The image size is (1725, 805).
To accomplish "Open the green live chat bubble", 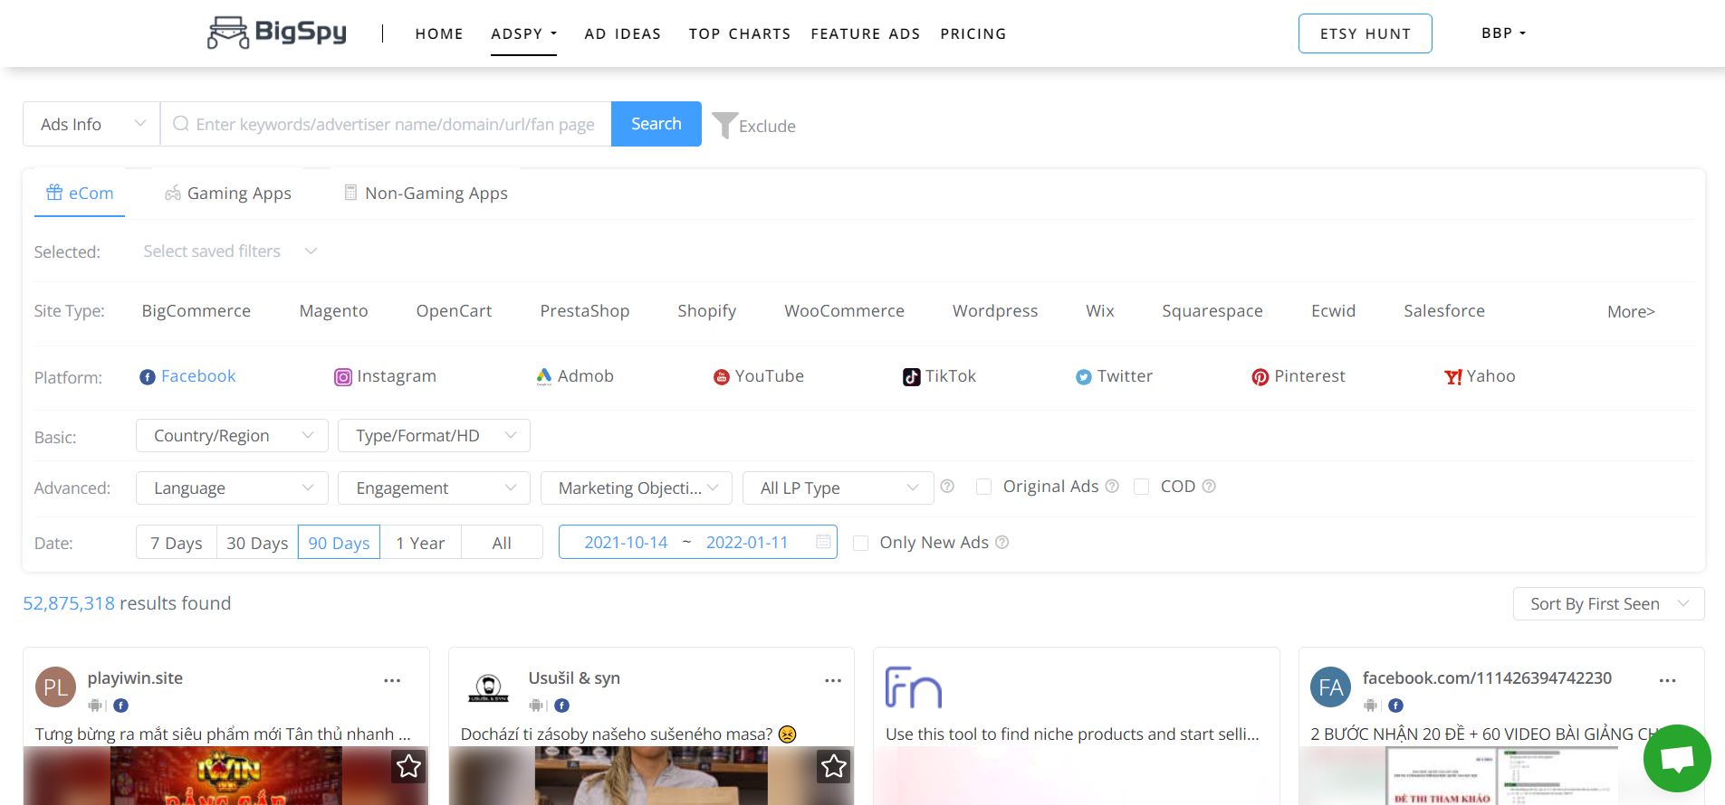I will tap(1676, 758).
